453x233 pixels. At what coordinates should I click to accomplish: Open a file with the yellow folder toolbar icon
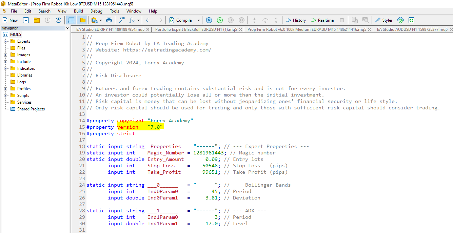37,20
